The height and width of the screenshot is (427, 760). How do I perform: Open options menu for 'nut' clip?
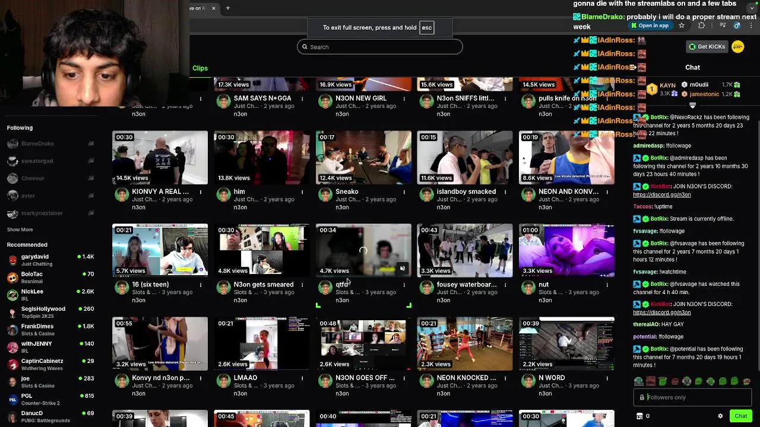607,285
